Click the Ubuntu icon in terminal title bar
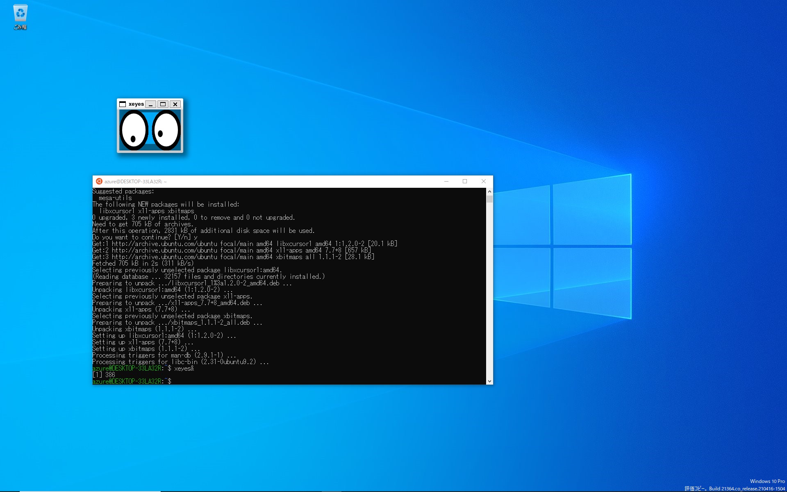 click(99, 181)
